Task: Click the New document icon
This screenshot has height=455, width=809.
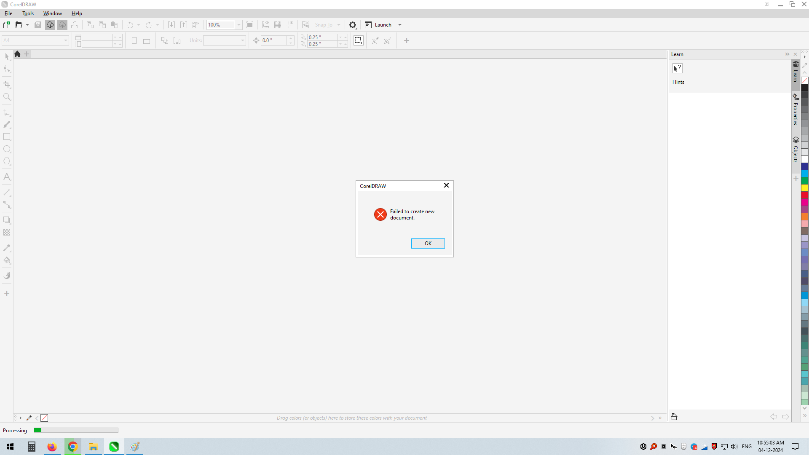Action: tap(7, 25)
